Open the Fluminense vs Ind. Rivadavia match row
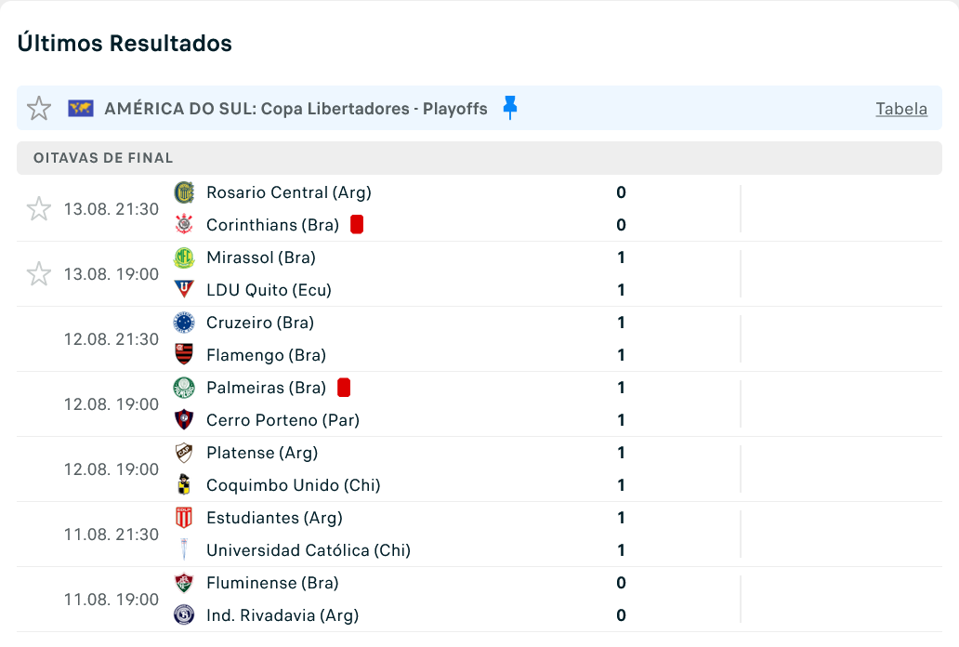This screenshot has height=647, width=959. pos(479,600)
